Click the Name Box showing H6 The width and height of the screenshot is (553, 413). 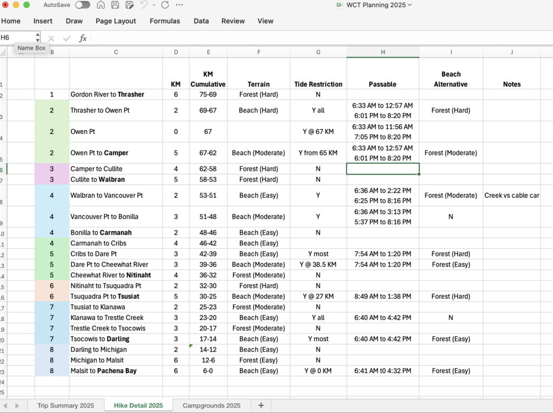pos(17,37)
